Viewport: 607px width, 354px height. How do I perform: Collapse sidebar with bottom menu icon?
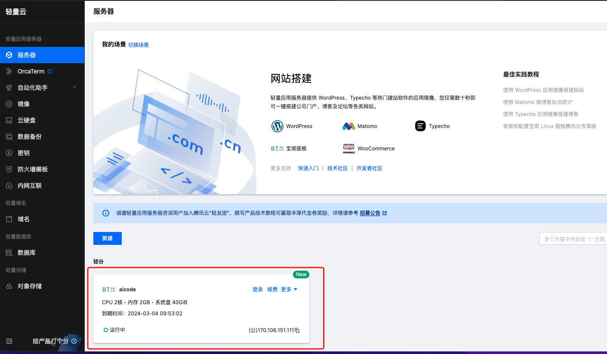9,341
